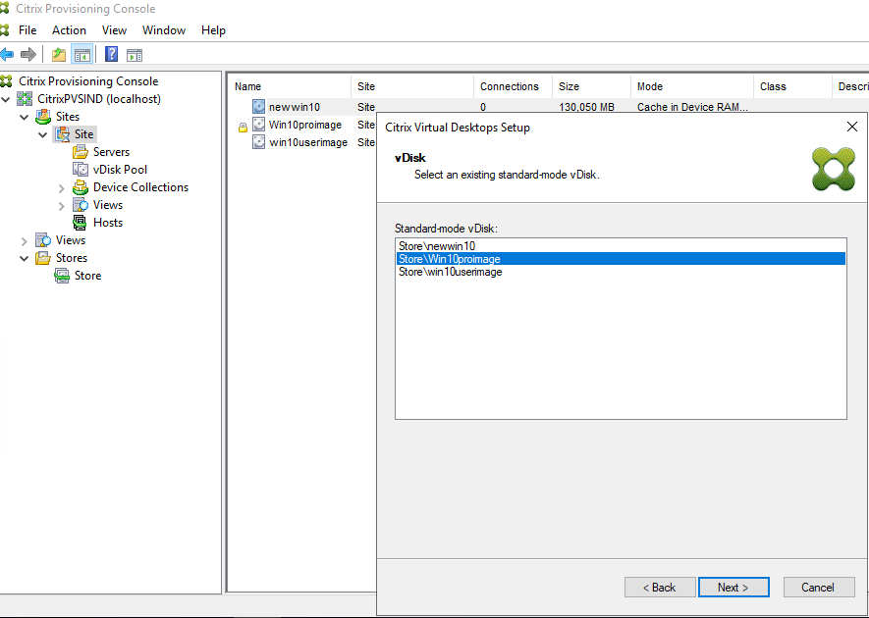Select the newwin10 row name
The height and width of the screenshot is (618, 869).
(x=295, y=107)
